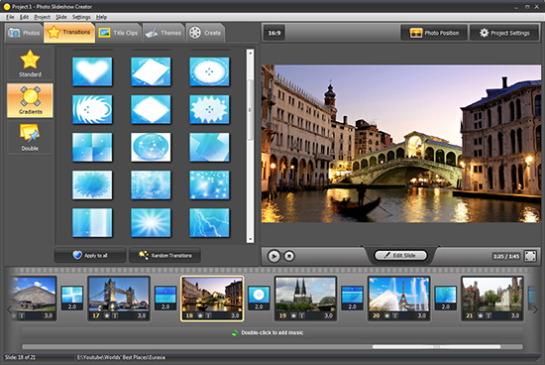Open the Double transitions category
The height and width of the screenshot is (365, 545).
(x=30, y=138)
